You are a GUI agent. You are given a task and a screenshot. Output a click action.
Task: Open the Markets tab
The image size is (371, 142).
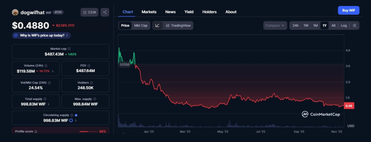[x=149, y=12]
